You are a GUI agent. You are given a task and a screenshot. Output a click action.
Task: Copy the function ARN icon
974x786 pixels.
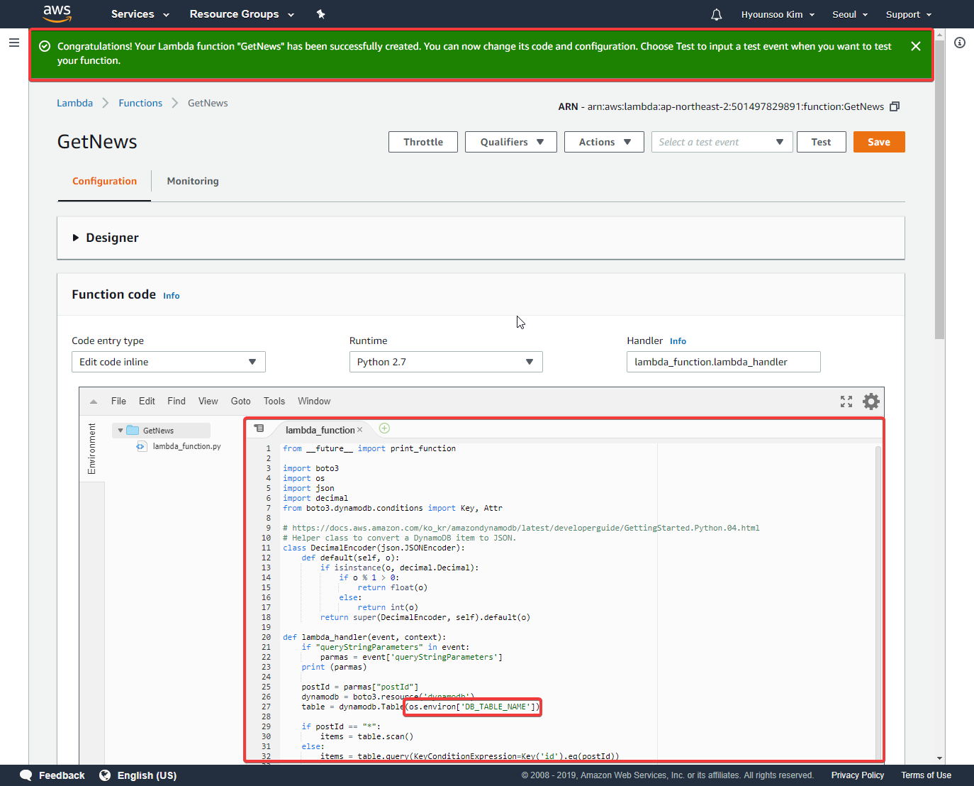[x=895, y=106]
